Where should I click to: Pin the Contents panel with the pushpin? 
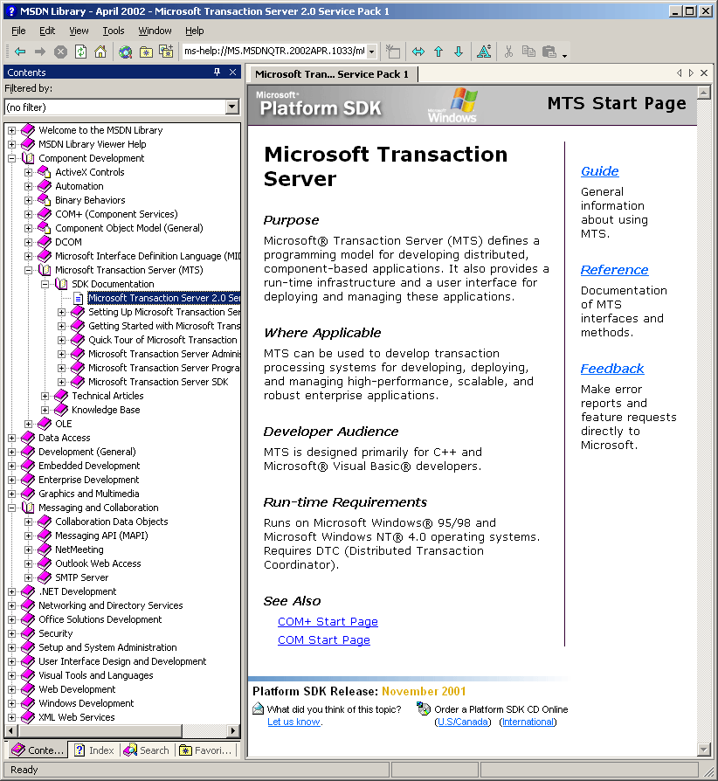click(x=217, y=73)
